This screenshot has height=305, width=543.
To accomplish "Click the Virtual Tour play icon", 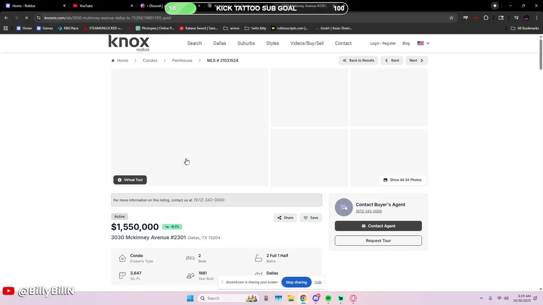I will 119,180.
